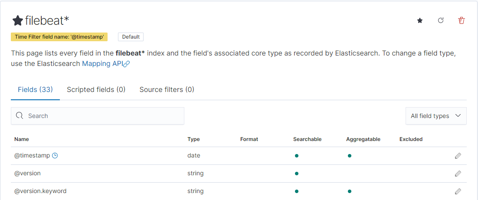Viewport: 478px width, 200px height.
Task: Refresh the field list icon
Action: (441, 20)
